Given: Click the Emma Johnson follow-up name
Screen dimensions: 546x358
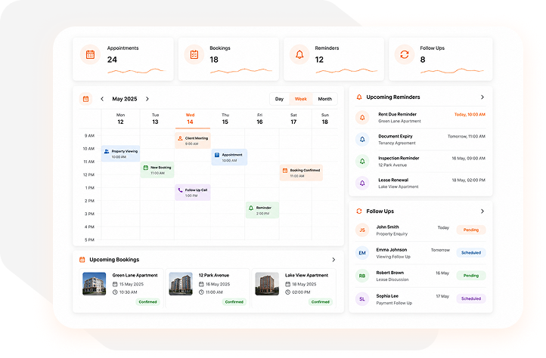Looking at the screenshot, I should [392, 250].
